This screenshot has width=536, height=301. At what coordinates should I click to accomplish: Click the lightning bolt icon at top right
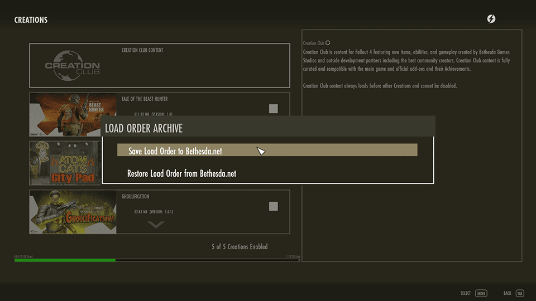click(x=491, y=19)
